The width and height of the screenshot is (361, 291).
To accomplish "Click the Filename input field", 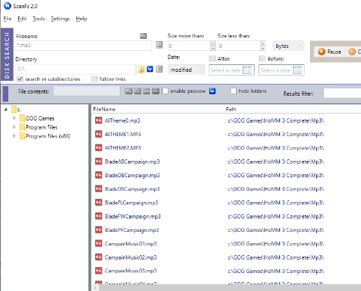I will [84, 46].
